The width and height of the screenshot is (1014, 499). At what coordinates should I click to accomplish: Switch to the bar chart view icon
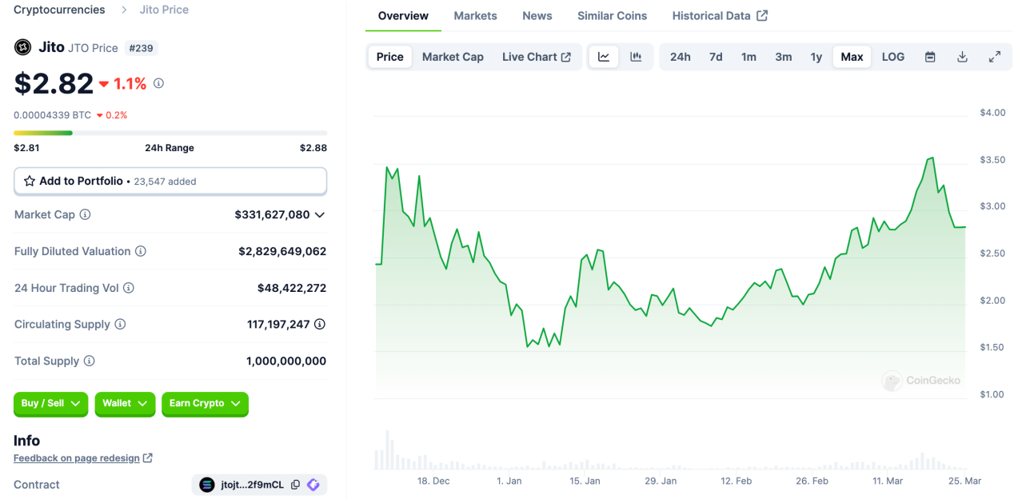636,57
